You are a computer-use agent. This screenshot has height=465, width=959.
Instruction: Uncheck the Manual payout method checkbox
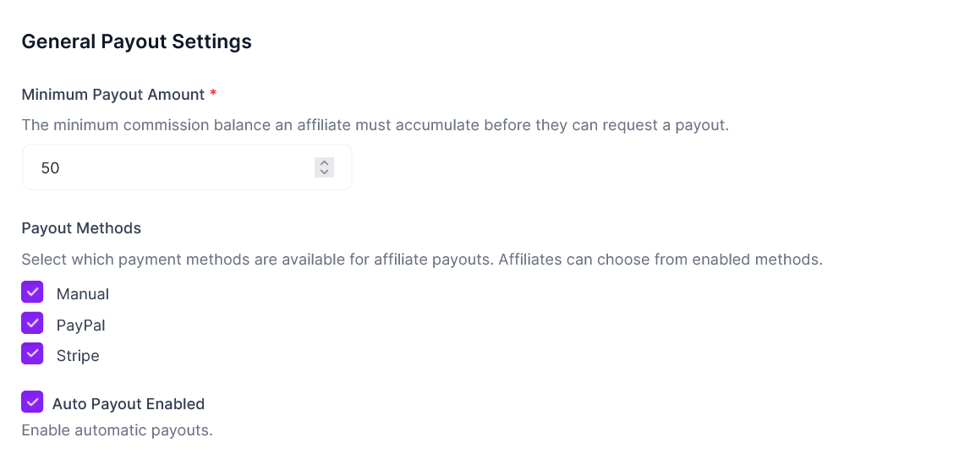(32, 293)
